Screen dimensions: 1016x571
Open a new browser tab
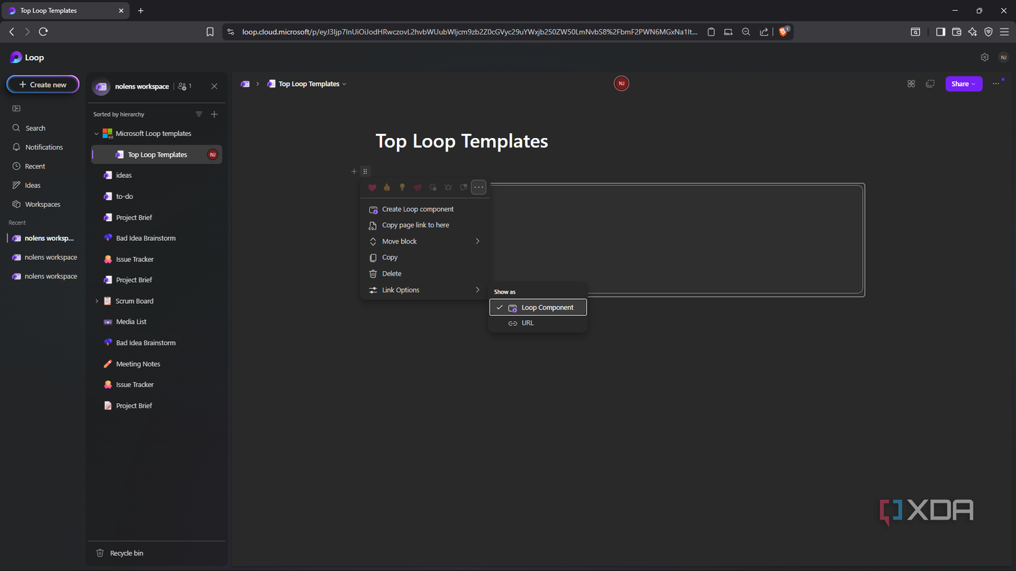pos(141,11)
